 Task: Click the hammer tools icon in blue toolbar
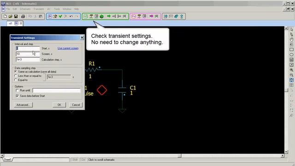(55, 17)
